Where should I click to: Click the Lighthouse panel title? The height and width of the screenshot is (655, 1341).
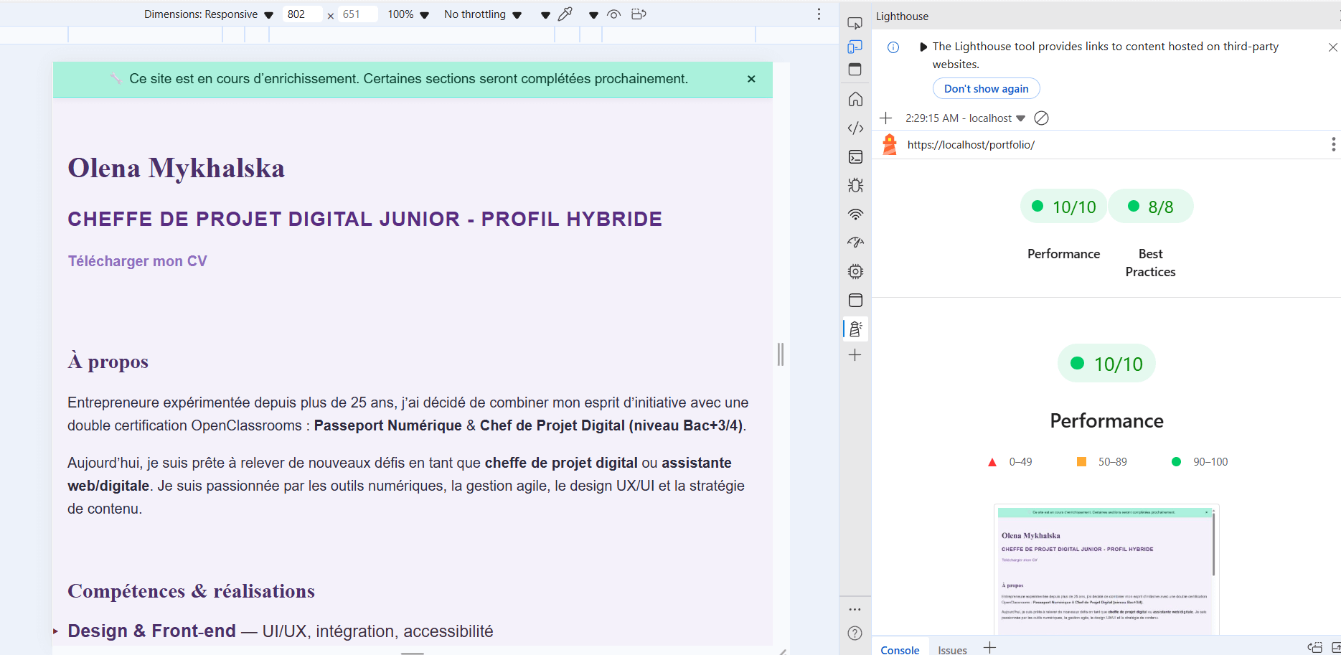point(902,16)
